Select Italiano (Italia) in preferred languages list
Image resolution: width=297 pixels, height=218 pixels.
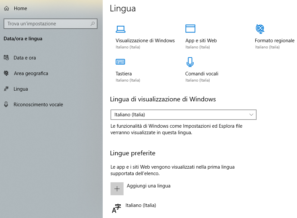click(x=141, y=205)
